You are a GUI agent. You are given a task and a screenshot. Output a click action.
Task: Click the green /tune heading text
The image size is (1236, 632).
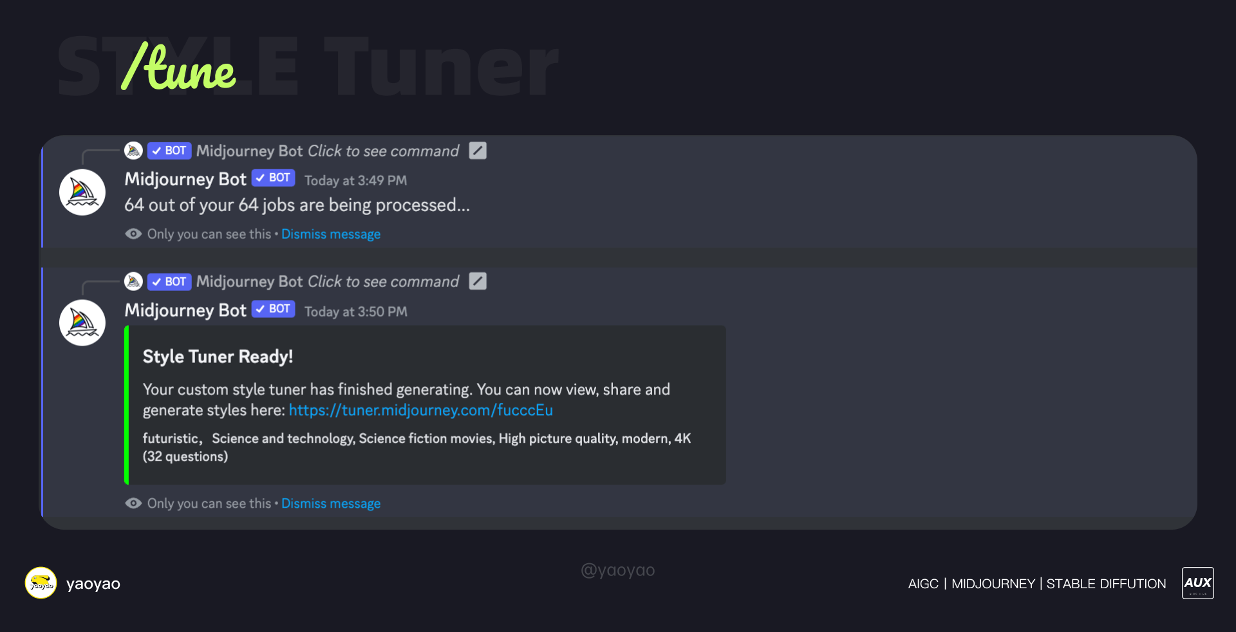[178, 66]
